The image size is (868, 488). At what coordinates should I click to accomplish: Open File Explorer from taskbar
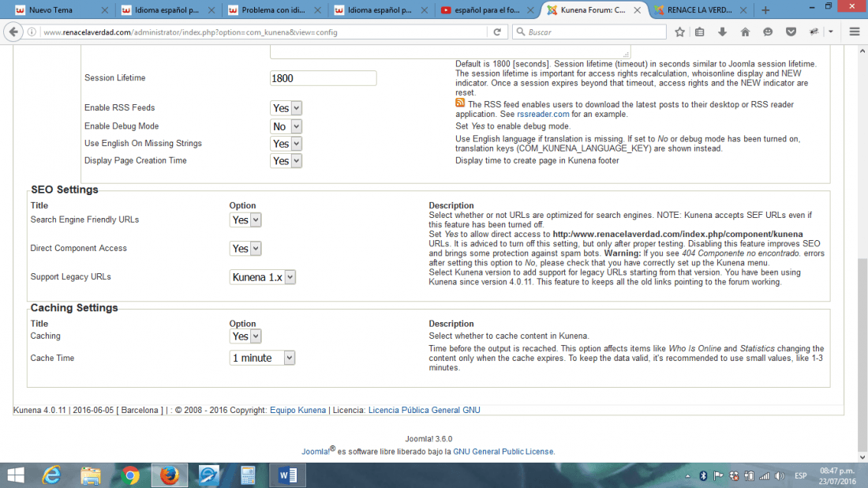91,475
